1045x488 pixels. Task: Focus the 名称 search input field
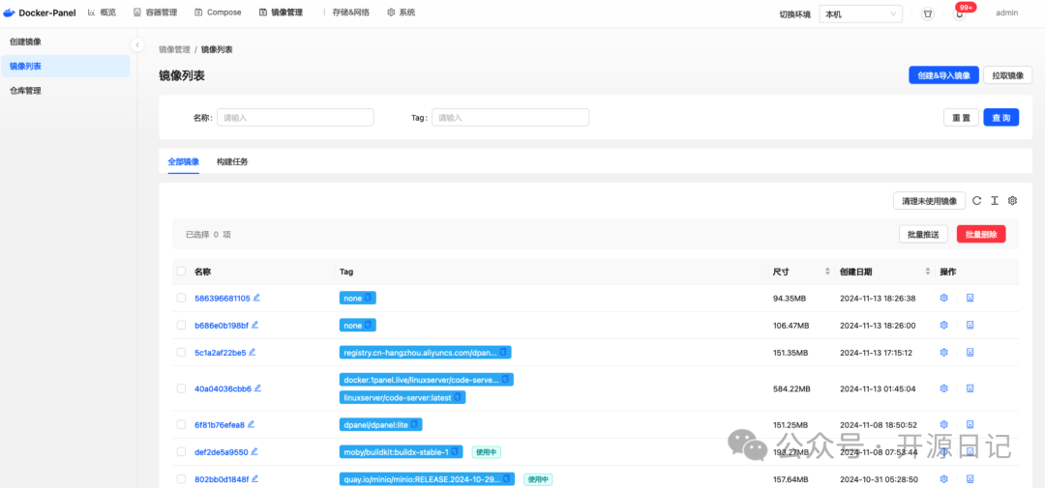(x=295, y=117)
